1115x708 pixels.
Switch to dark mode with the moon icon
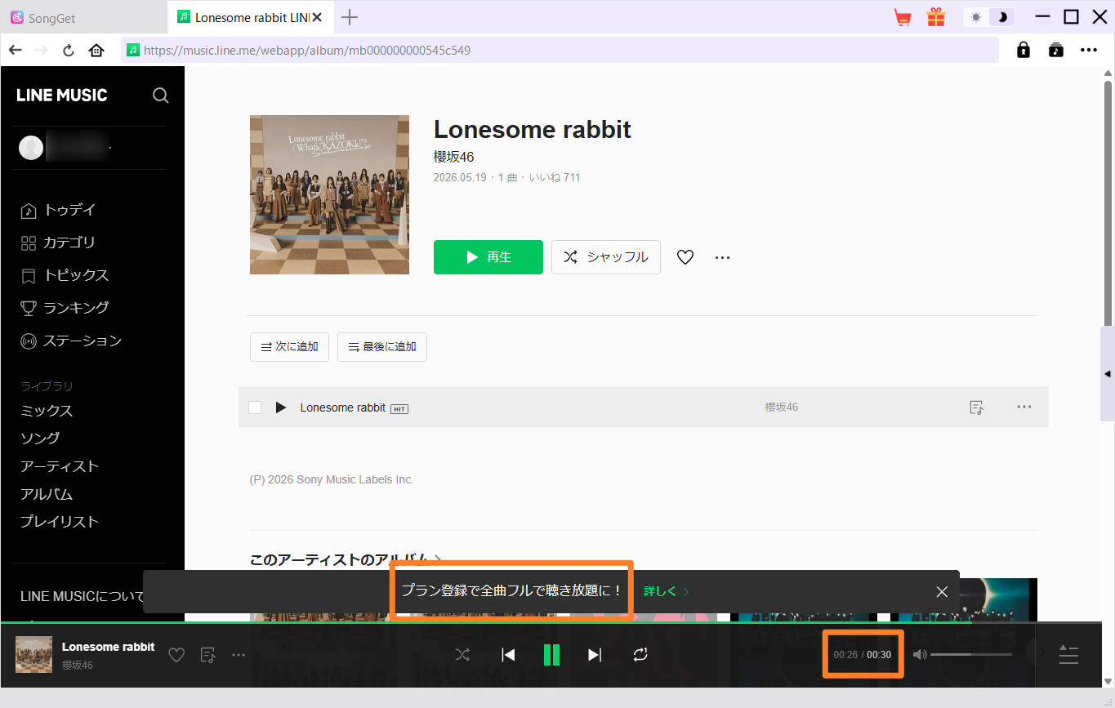point(1002,16)
